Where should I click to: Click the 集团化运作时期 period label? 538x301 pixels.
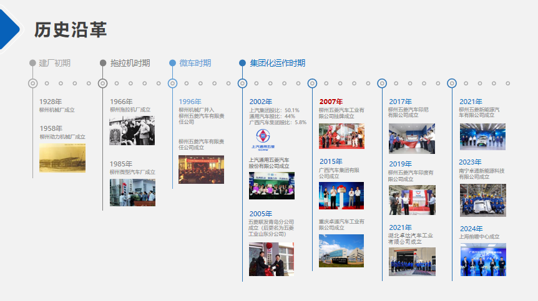(x=278, y=63)
